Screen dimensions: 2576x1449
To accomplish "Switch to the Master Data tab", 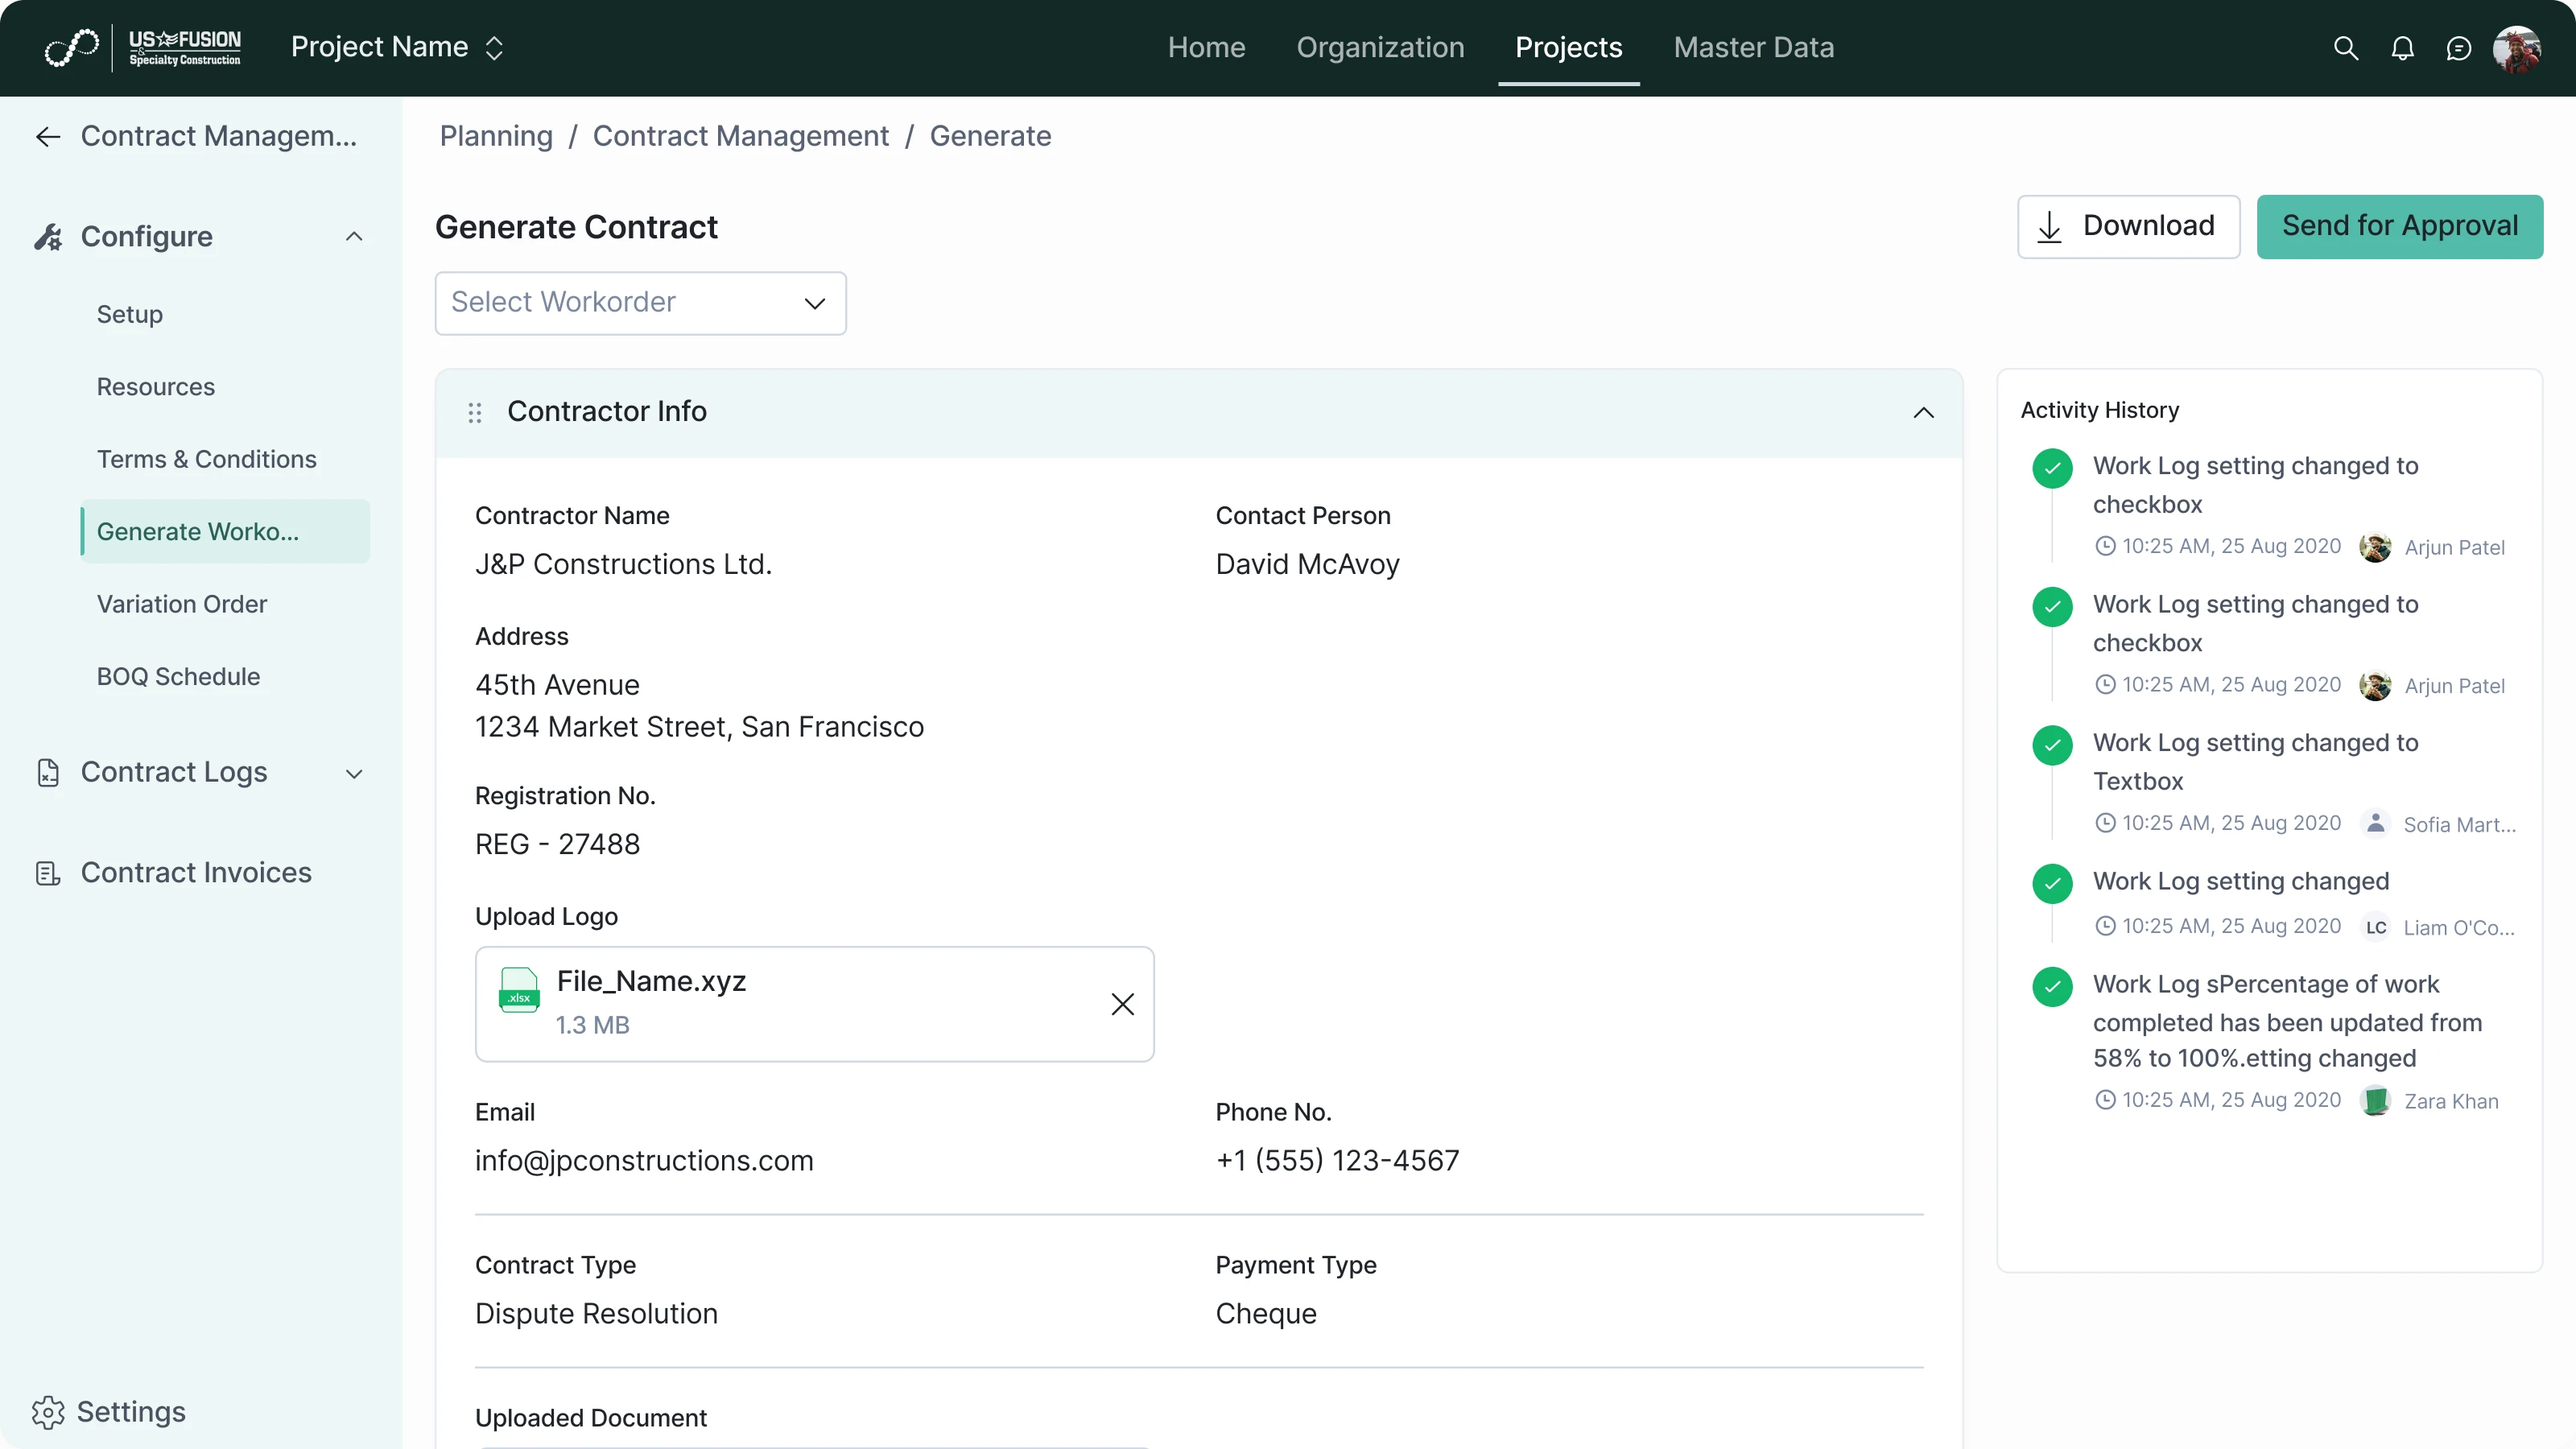I will tap(1753, 47).
